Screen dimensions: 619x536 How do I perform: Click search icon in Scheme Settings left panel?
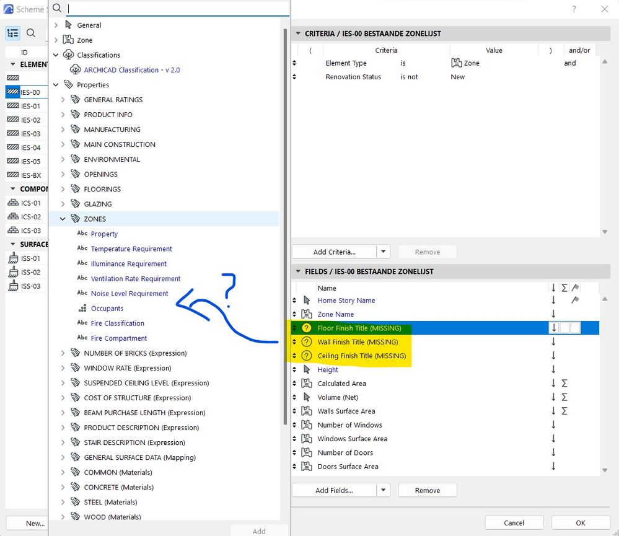click(31, 33)
